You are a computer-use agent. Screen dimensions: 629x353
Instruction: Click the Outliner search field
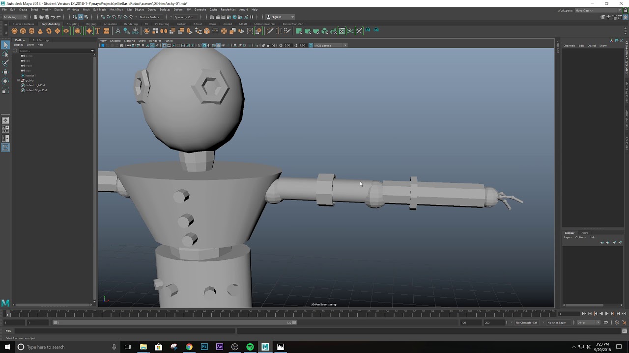point(53,50)
